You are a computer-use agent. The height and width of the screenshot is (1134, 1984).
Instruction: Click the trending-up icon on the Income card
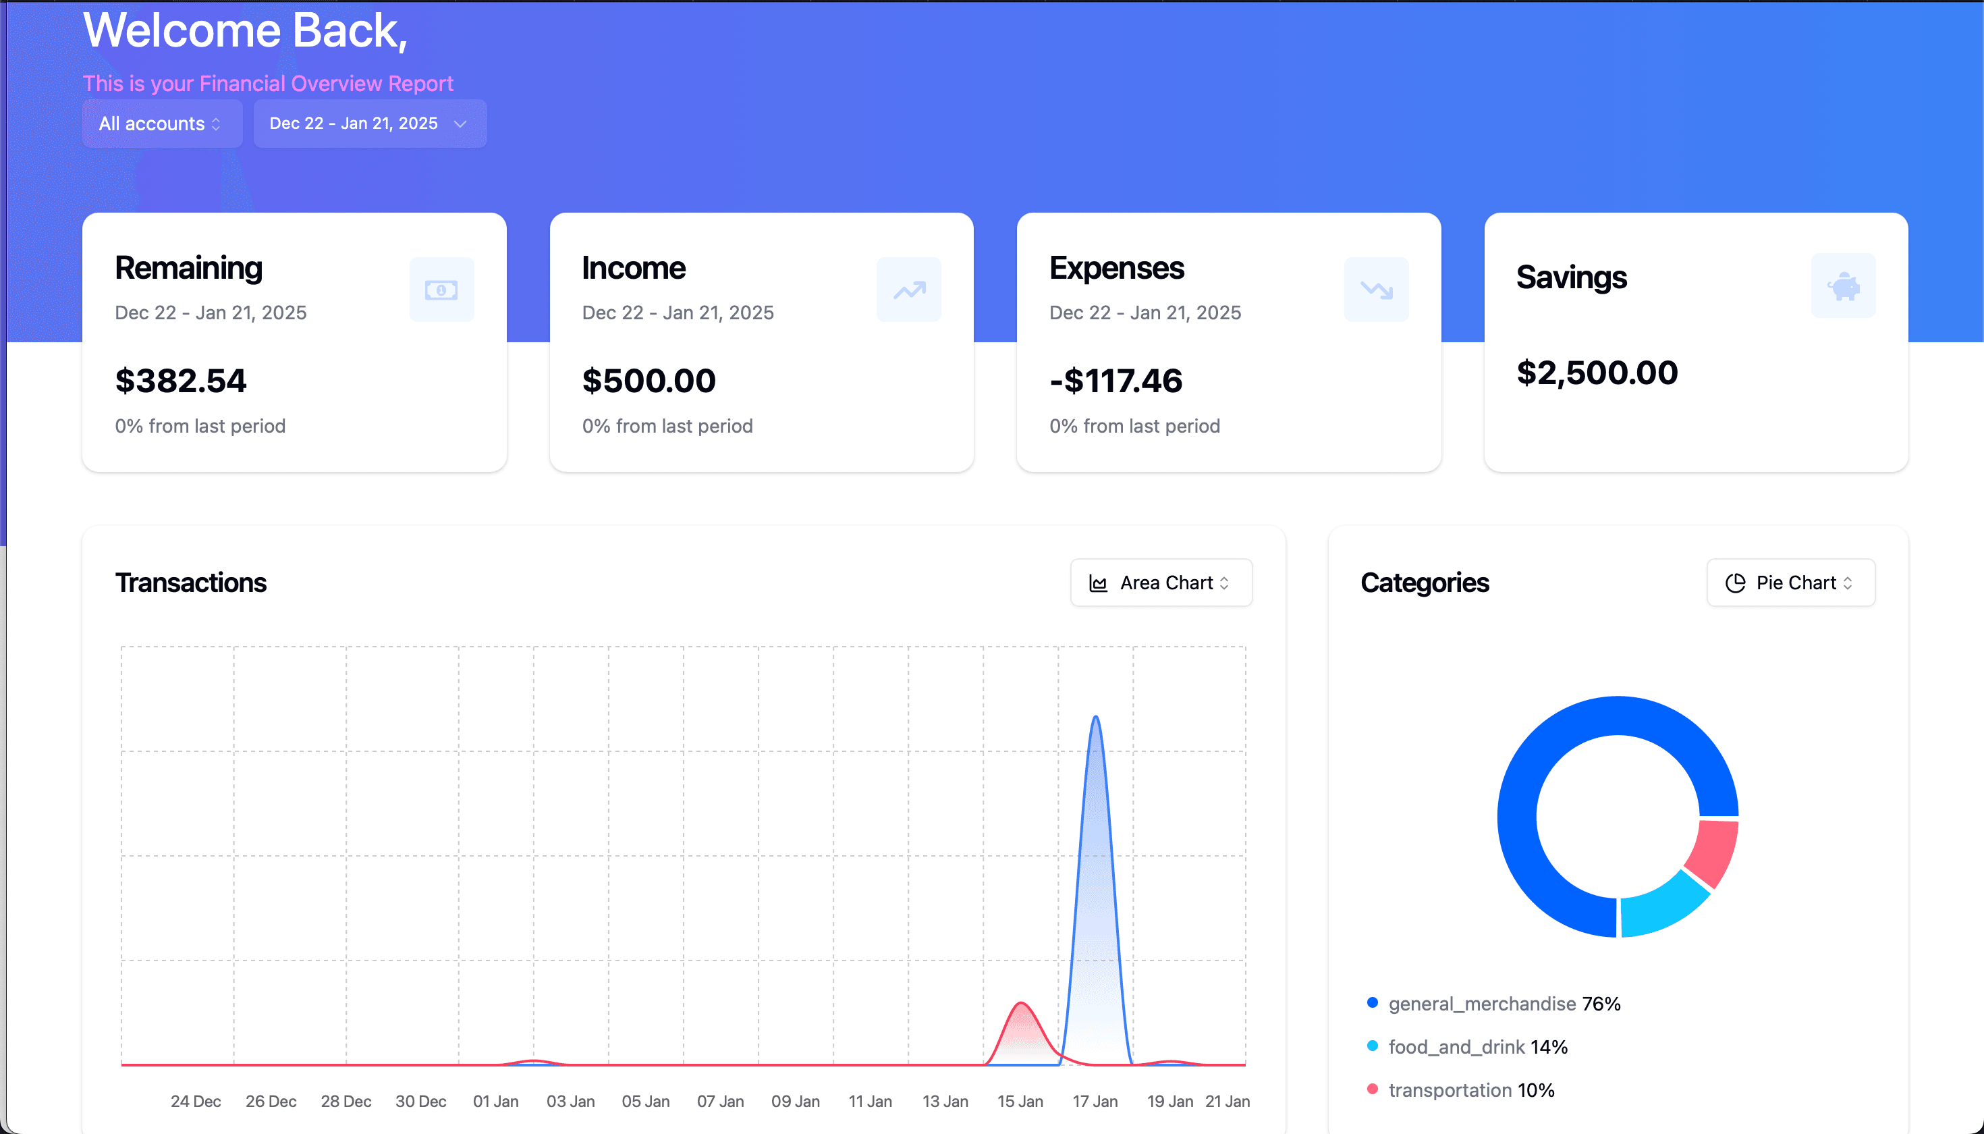click(x=909, y=289)
